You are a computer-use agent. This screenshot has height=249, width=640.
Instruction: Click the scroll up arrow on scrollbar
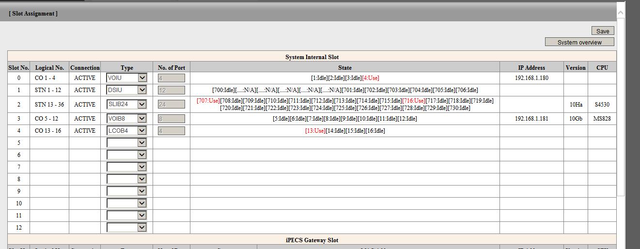point(621,11)
